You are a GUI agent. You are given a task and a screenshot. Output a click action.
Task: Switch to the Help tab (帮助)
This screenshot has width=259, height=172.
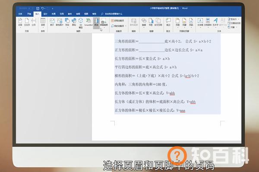(x=94, y=14)
